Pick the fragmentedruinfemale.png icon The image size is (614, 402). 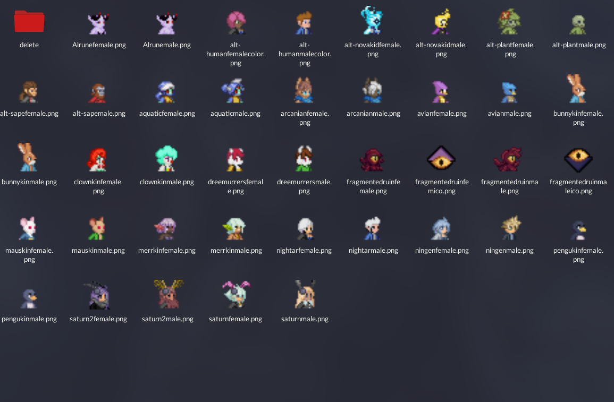pos(372,160)
